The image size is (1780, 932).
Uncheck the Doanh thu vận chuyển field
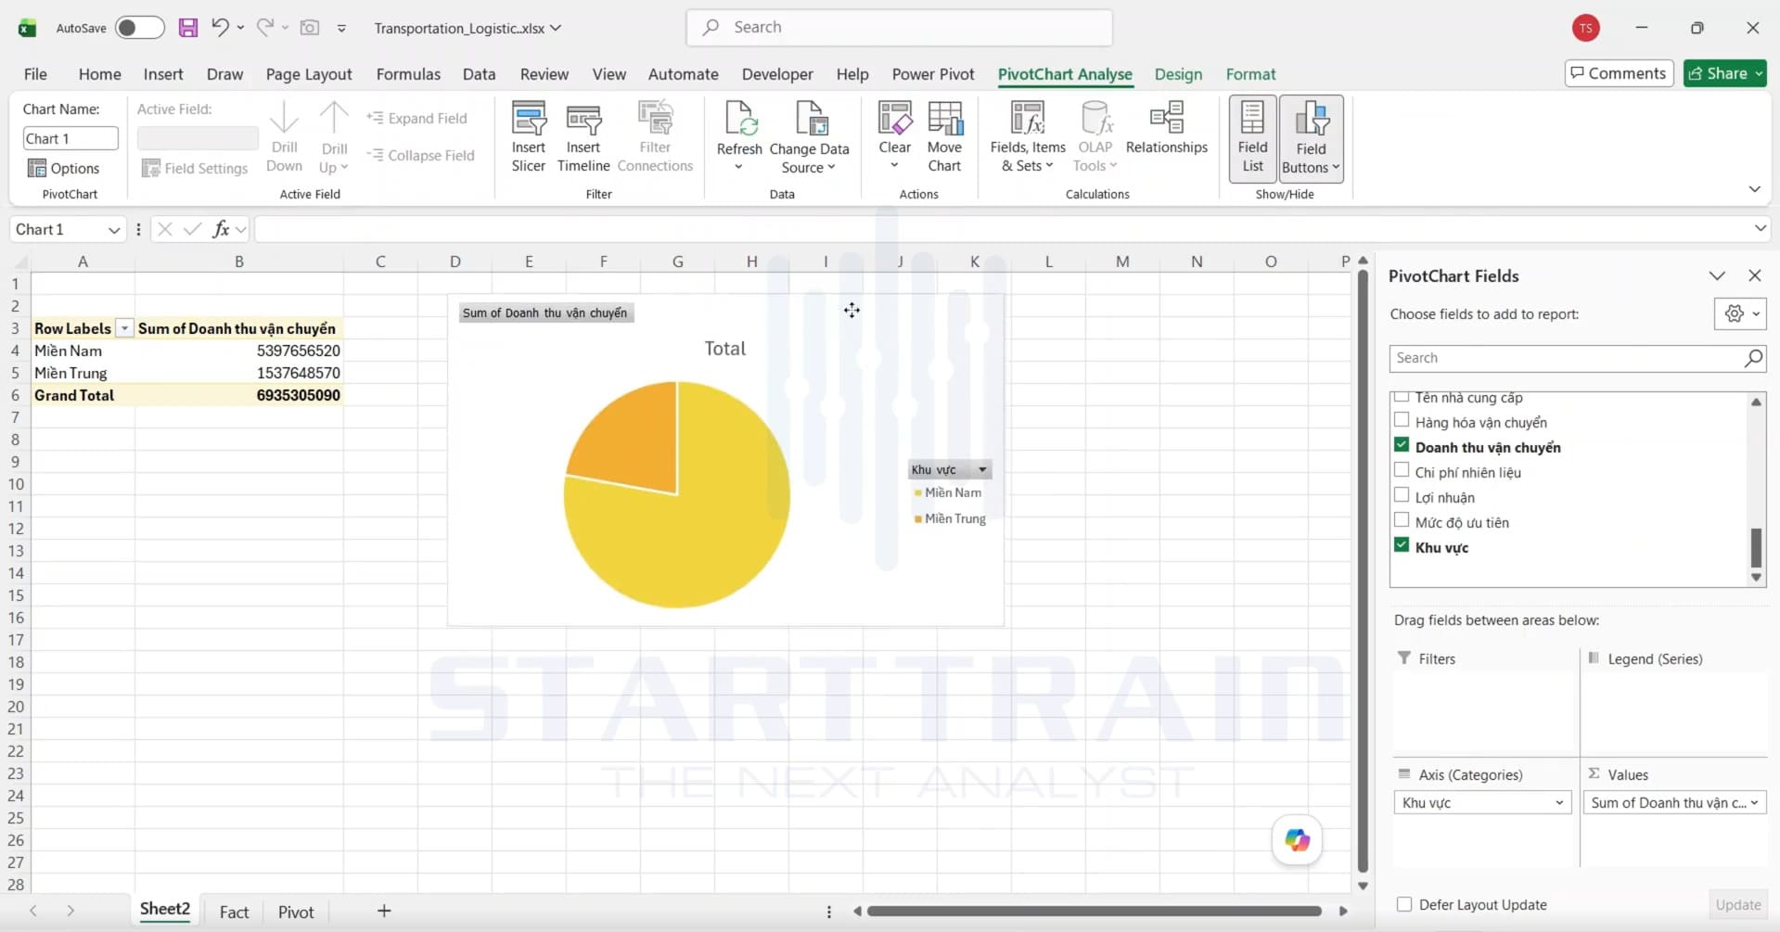(1402, 446)
